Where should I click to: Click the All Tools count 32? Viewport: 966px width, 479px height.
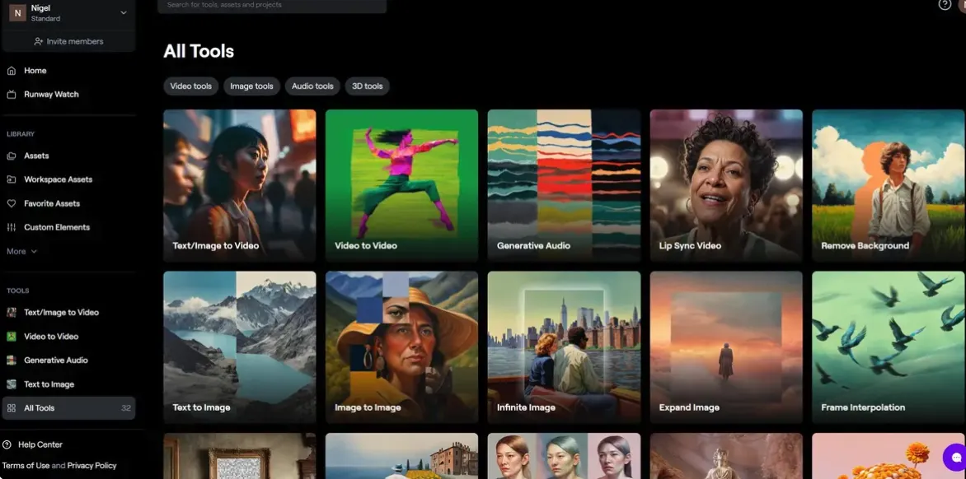pyautogui.click(x=125, y=408)
